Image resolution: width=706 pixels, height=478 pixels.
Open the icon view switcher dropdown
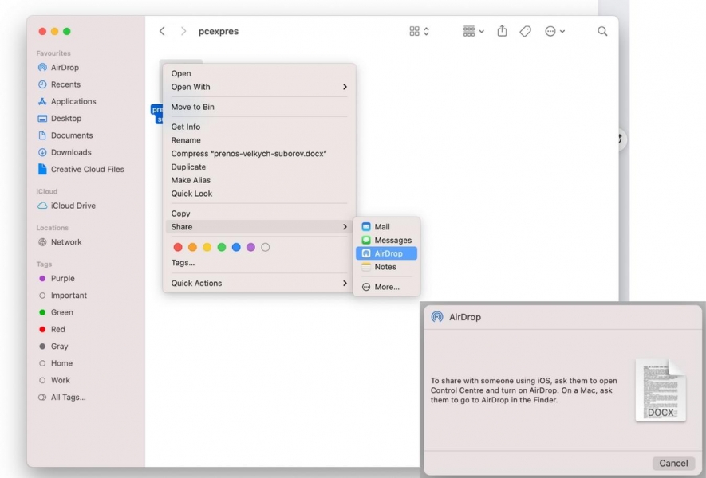click(x=419, y=31)
